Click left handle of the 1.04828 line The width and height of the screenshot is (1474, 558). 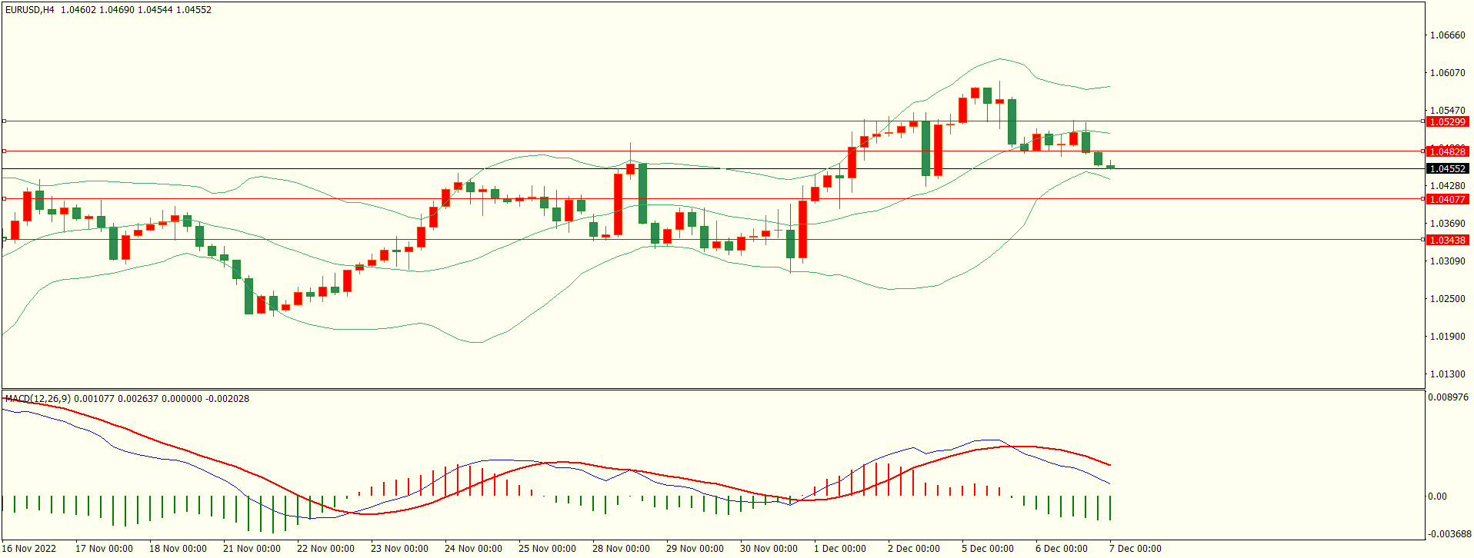pyautogui.click(x=4, y=151)
